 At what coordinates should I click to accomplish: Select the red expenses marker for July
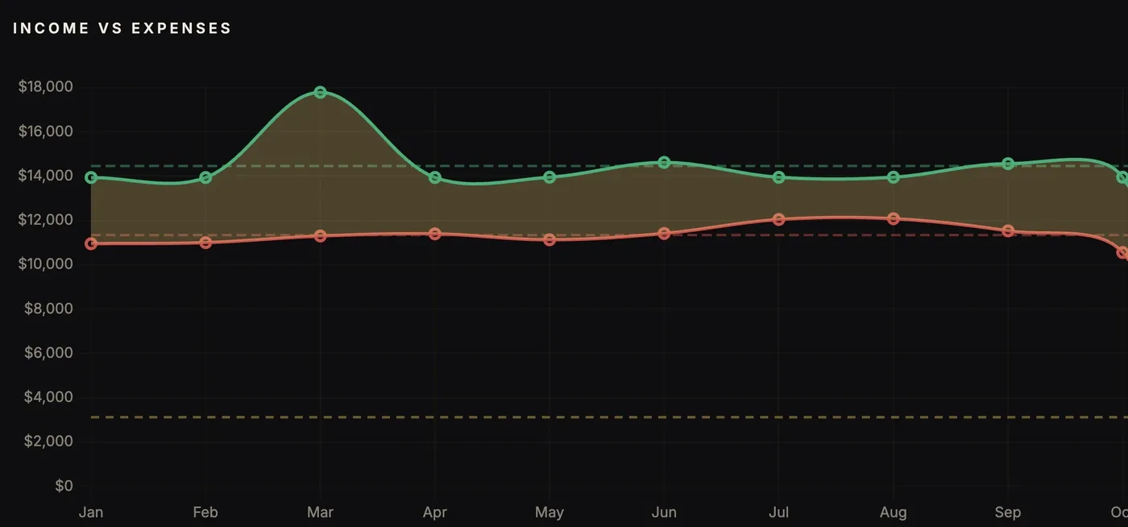(x=778, y=219)
